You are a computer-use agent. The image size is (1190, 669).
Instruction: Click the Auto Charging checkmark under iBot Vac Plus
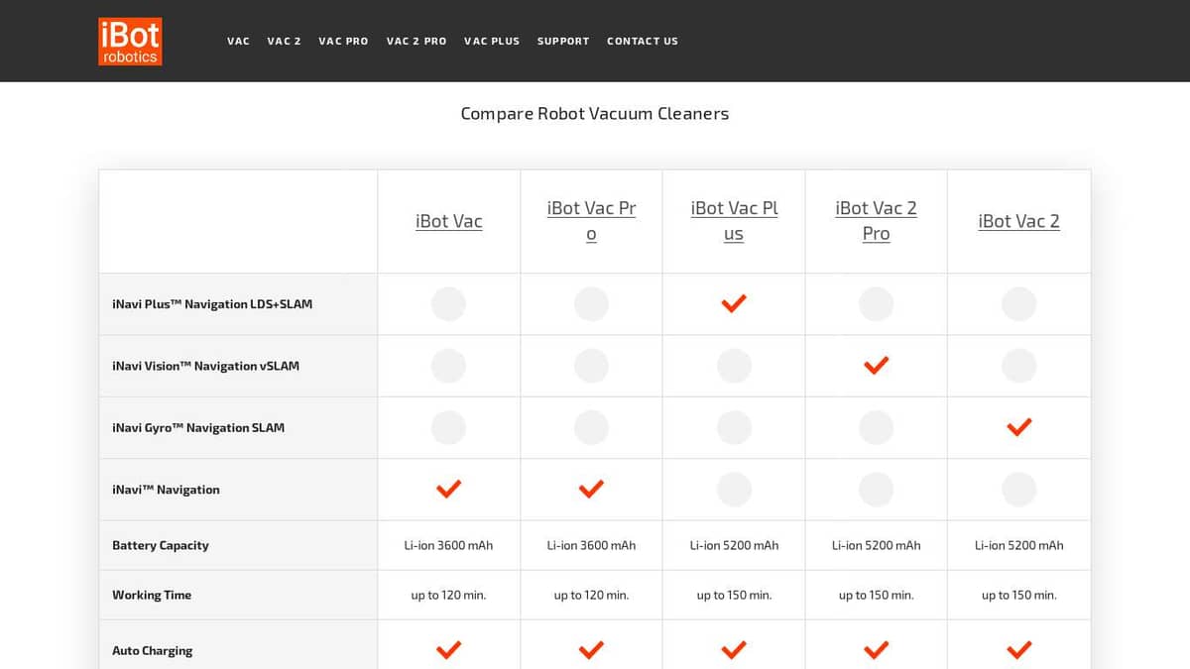click(x=734, y=650)
